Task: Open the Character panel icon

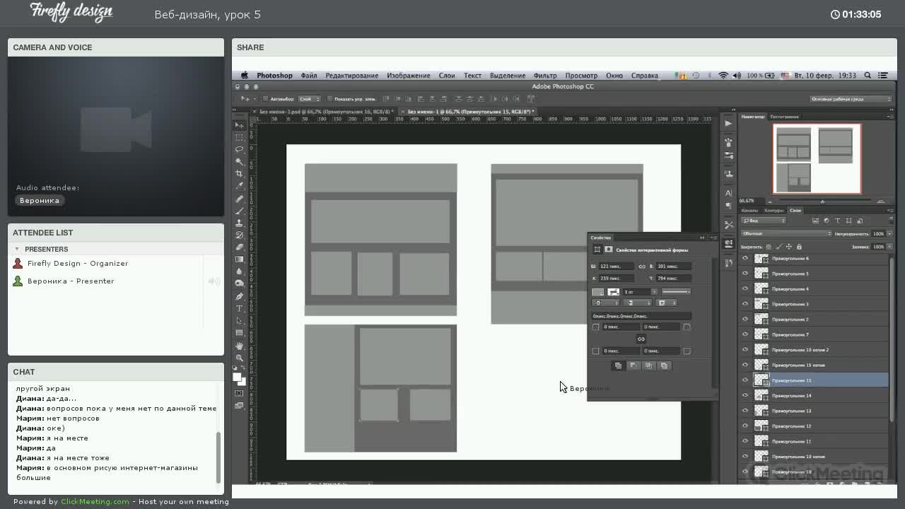Action: point(728,192)
